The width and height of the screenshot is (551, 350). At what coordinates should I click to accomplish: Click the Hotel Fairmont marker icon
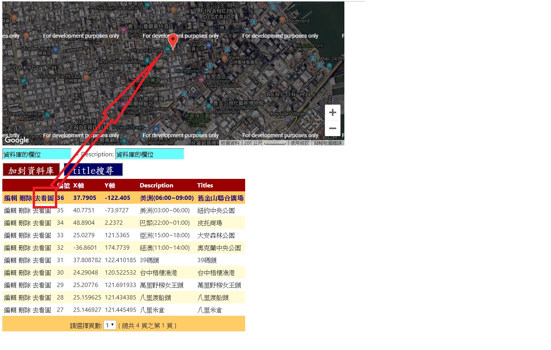click(x=124, y=30)
